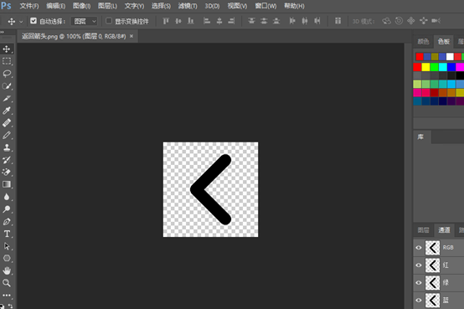Image resolution: width=464 pixels, height=309 pixels.
Task: Select the Clone Stamp tool
Action: 7,147
